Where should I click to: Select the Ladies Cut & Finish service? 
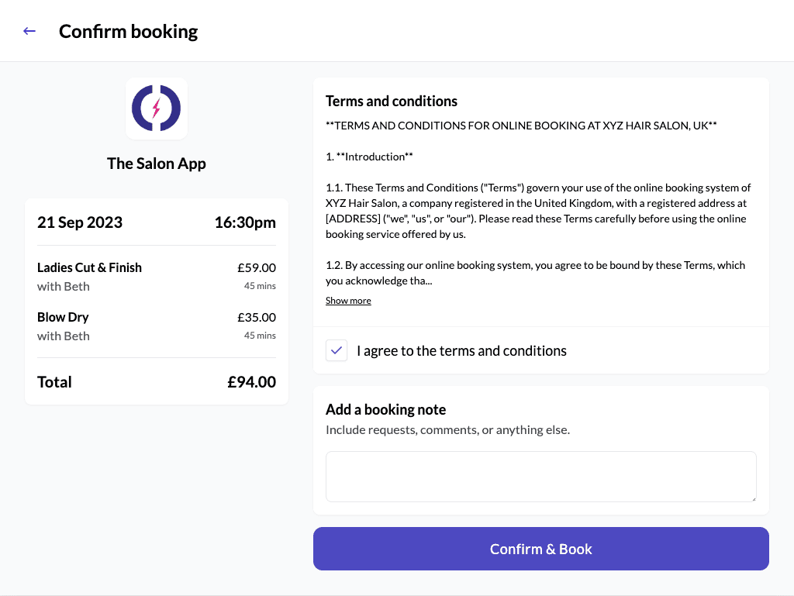tap(89, 267)
